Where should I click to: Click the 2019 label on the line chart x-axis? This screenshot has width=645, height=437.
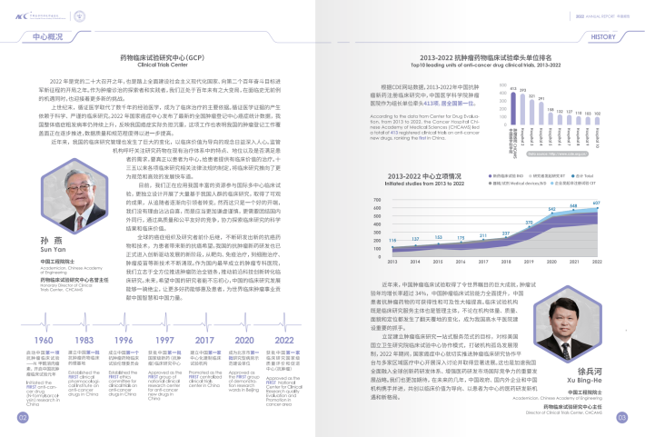[529, 262]
